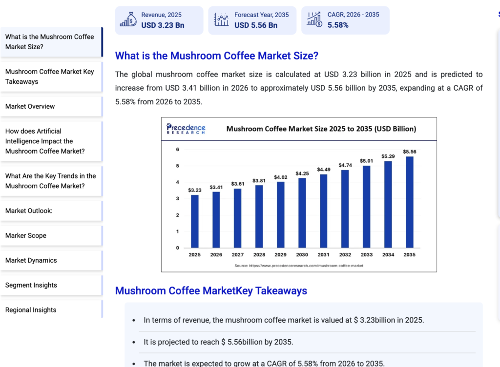
Task: Go to Mushroom Coffee Market Key Takeaways
Action: pos(50,77)
